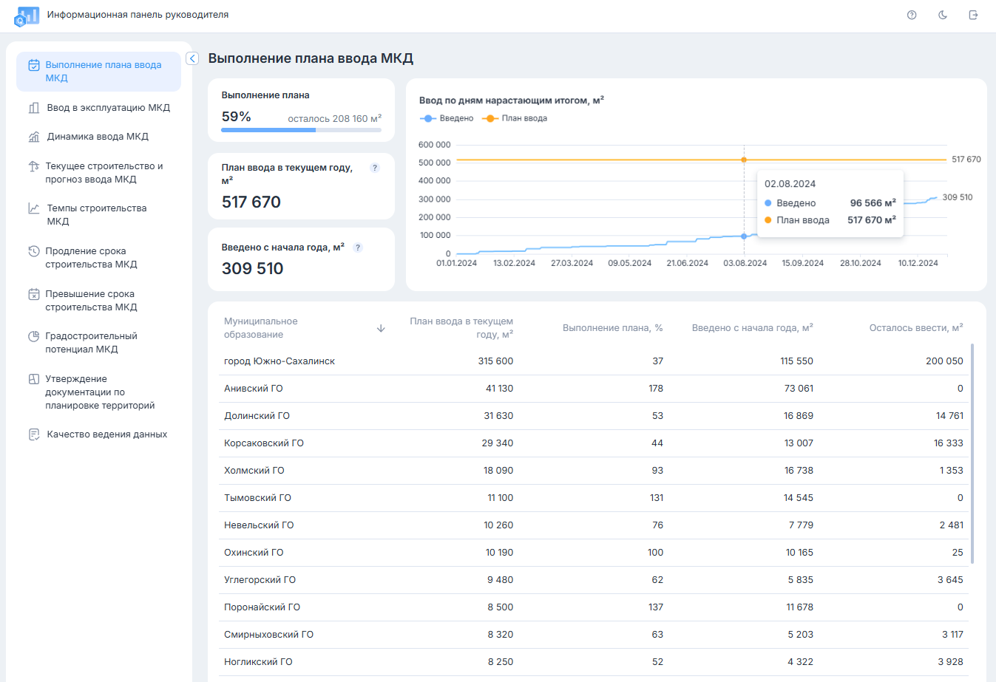
Task: Click the 517 670 plan value card
Action: (301, 186)
